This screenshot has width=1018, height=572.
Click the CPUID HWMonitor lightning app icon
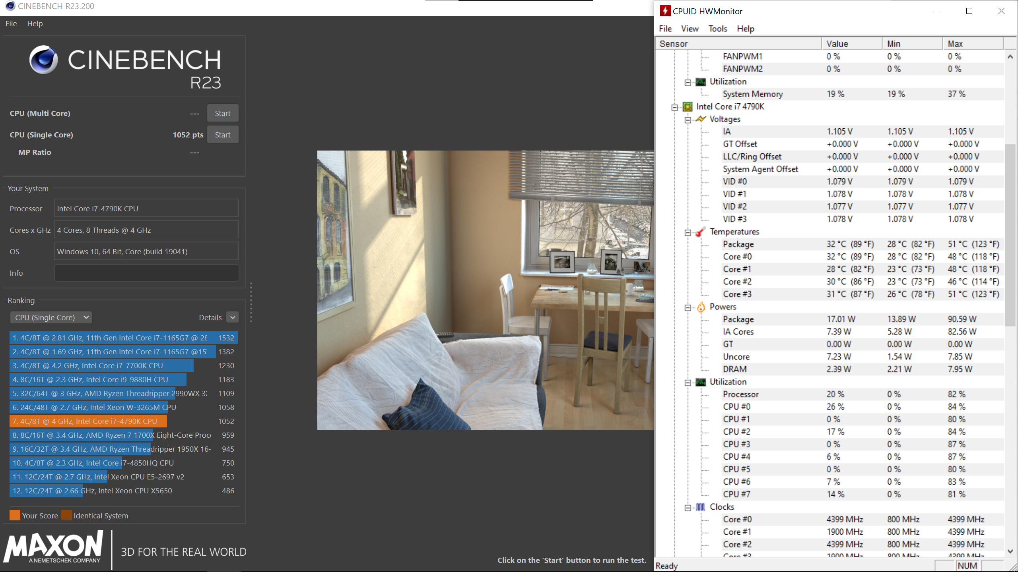click(x=665, y=11)
